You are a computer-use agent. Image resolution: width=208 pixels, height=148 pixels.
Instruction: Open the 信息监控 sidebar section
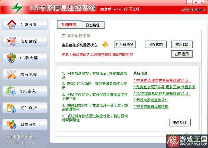tap(25, 41)
